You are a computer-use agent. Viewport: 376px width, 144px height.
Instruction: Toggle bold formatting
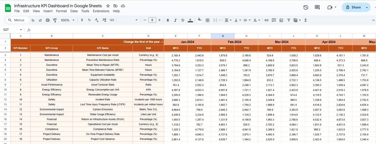(168, 20)
